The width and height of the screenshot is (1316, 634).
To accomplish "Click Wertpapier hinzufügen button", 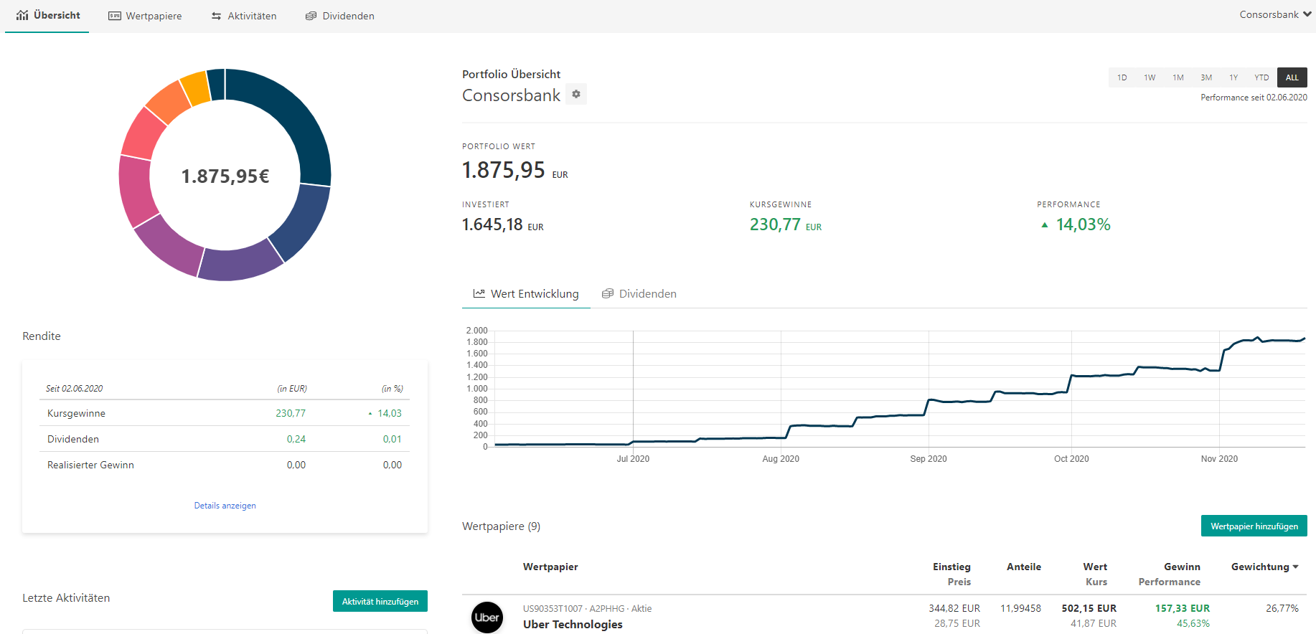I will pos(1254,526).
